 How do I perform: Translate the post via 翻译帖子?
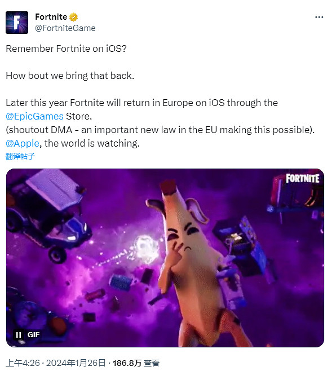(x=20, y=156)
